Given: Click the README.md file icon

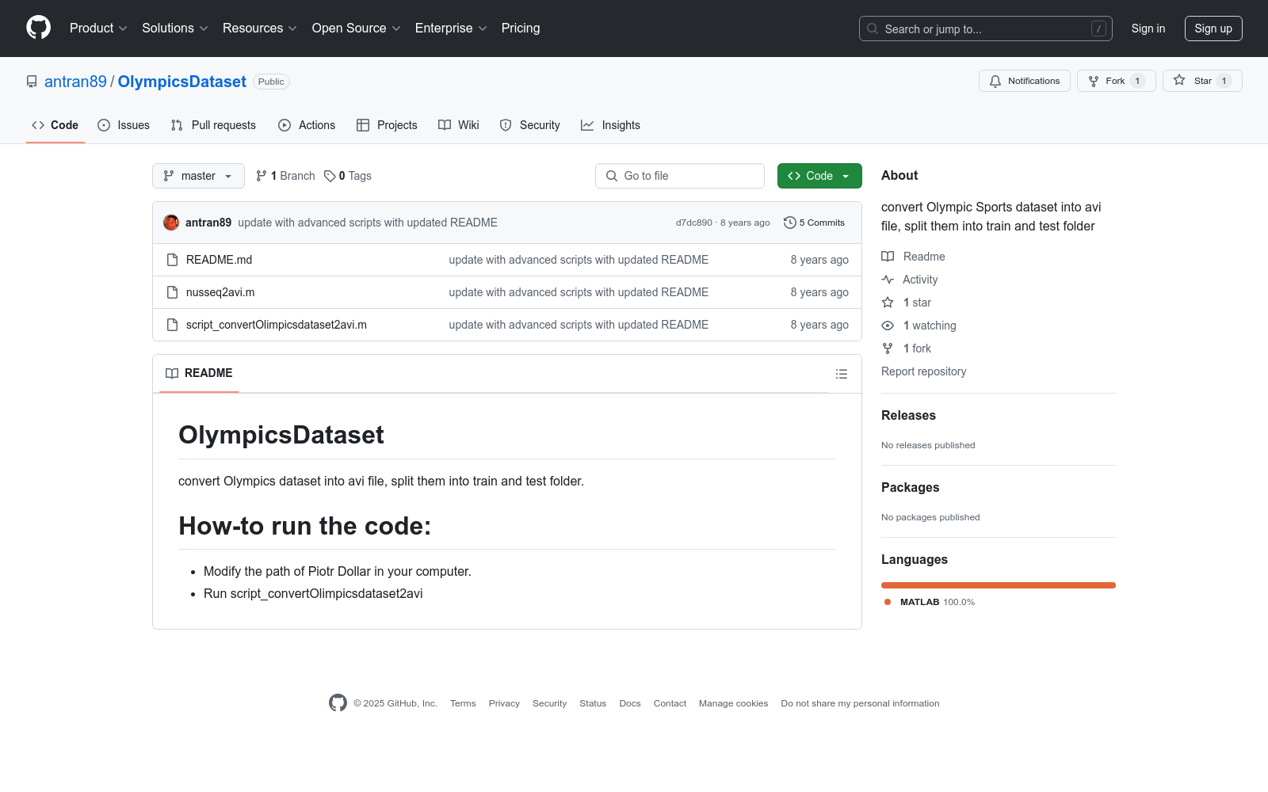Looking at the screenshot, I should (172, 260).
